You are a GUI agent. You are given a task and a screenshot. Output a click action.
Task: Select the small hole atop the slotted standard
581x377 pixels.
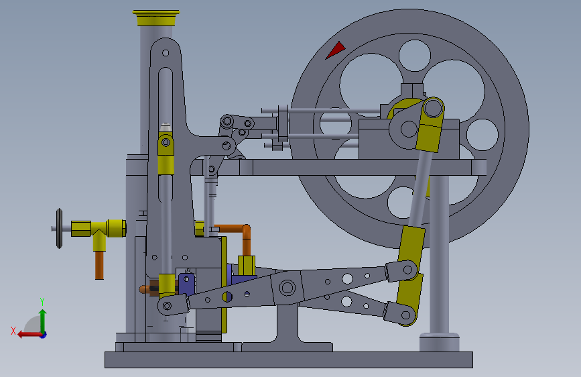click(x=166, y=53)
